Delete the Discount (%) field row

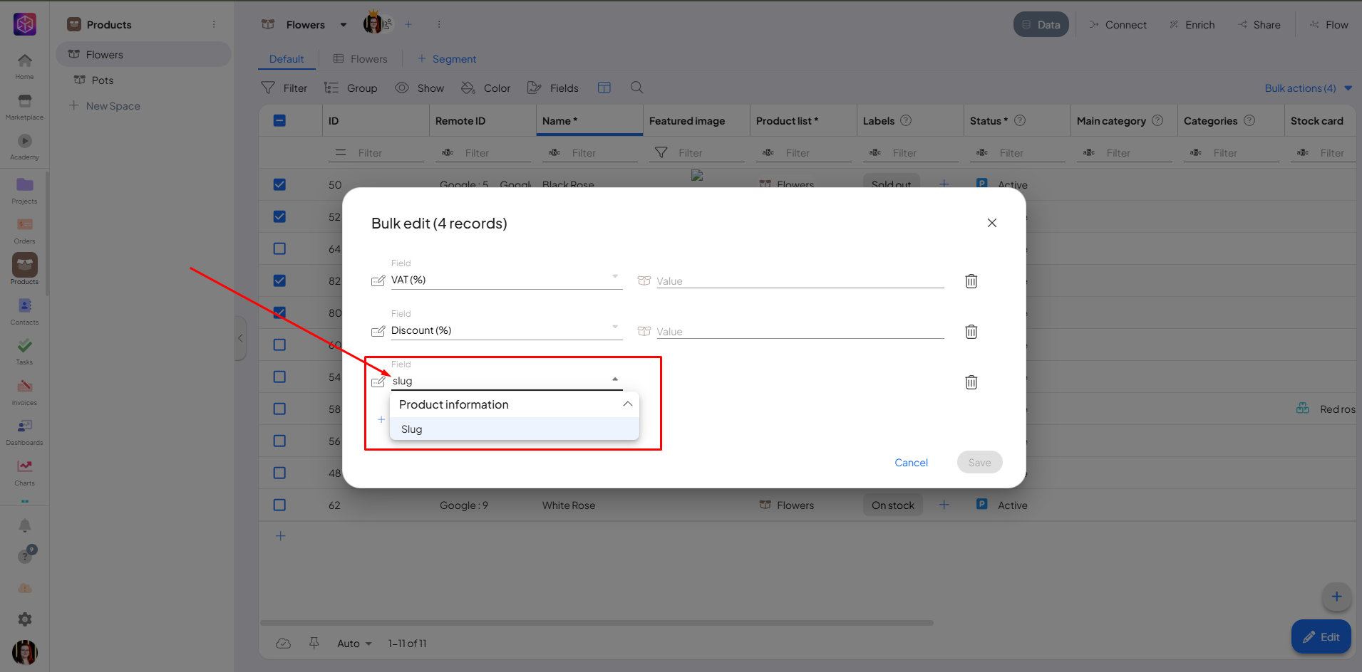tap(971, 332)
